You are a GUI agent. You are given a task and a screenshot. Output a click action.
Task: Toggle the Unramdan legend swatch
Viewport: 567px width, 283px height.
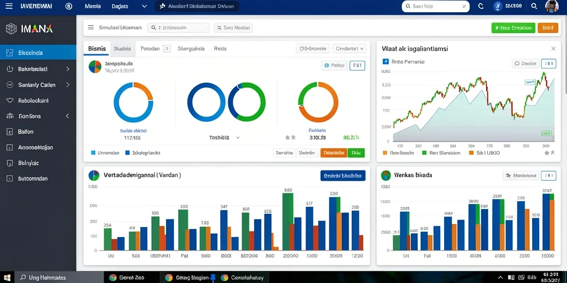coord(93,153)
